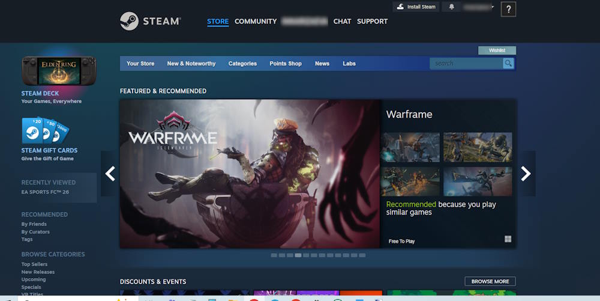This screenshot has width=600, height=301.
Task: Open SUPPORT in the header
Action: (373, 22)
